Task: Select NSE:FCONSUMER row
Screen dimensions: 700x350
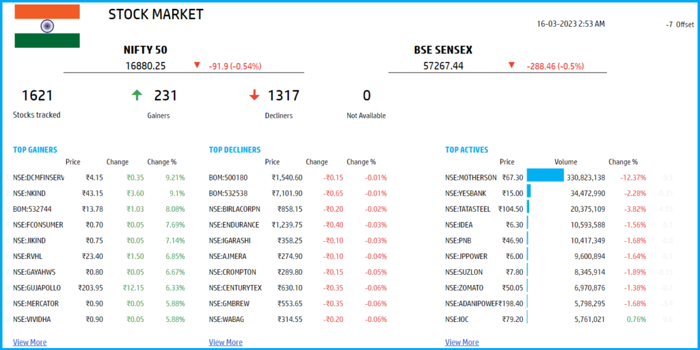Action: 98,225
